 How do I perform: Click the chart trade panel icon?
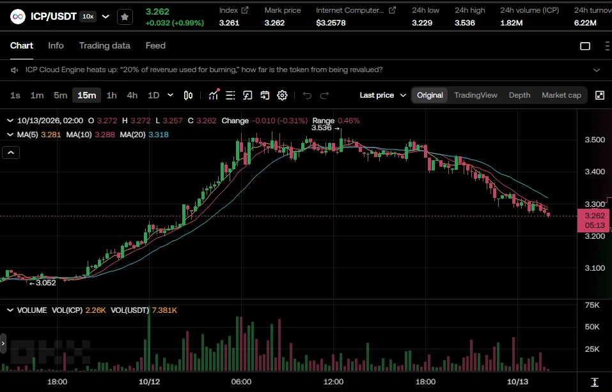tap(265, 96)
